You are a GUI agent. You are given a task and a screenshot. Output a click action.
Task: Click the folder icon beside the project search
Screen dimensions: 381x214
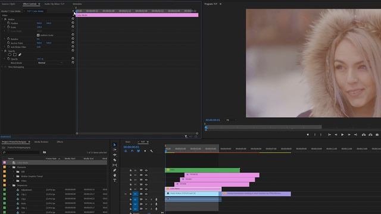(45, 152)
